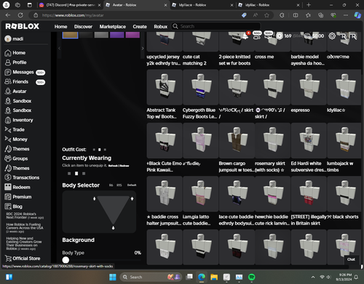Open File Explorer from the taskbar

click(214, 277)
